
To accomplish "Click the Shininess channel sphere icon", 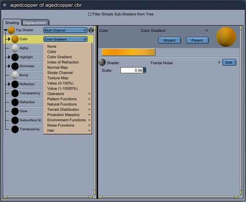I will coord(15,66).
